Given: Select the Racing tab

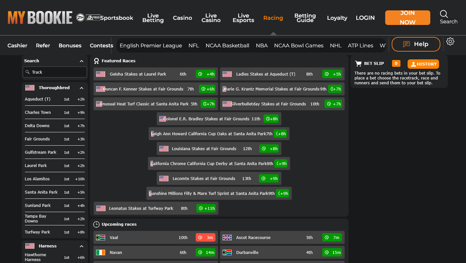Looking at the screenshot, I should (273, 18).
